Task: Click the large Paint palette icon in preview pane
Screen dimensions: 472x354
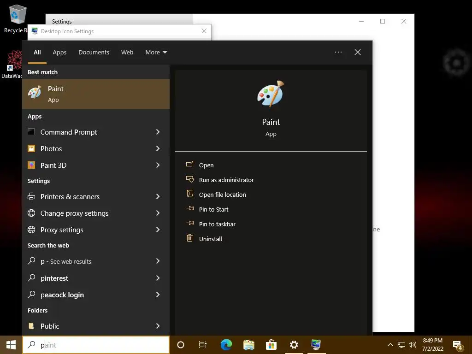Action: tap(271, 94)
